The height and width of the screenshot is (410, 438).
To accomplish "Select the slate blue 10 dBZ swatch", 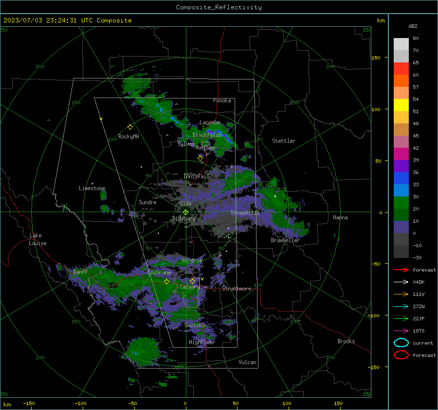I will point(401,227).
